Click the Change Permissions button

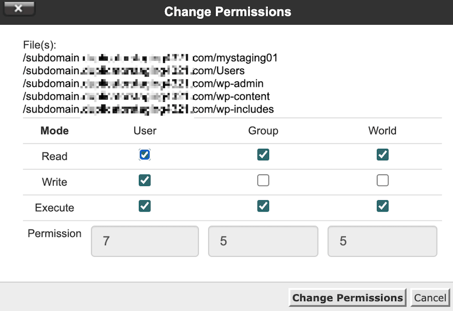347,298
